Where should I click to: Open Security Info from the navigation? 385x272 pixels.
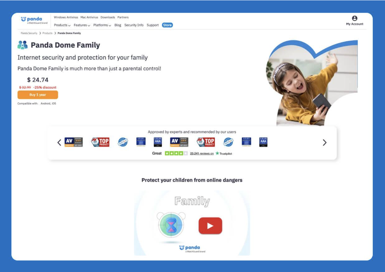pyautogui.click(x=134, y=25)
